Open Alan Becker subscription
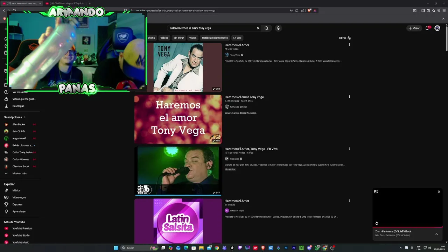448x252 pixels. [x=19, y=124]
